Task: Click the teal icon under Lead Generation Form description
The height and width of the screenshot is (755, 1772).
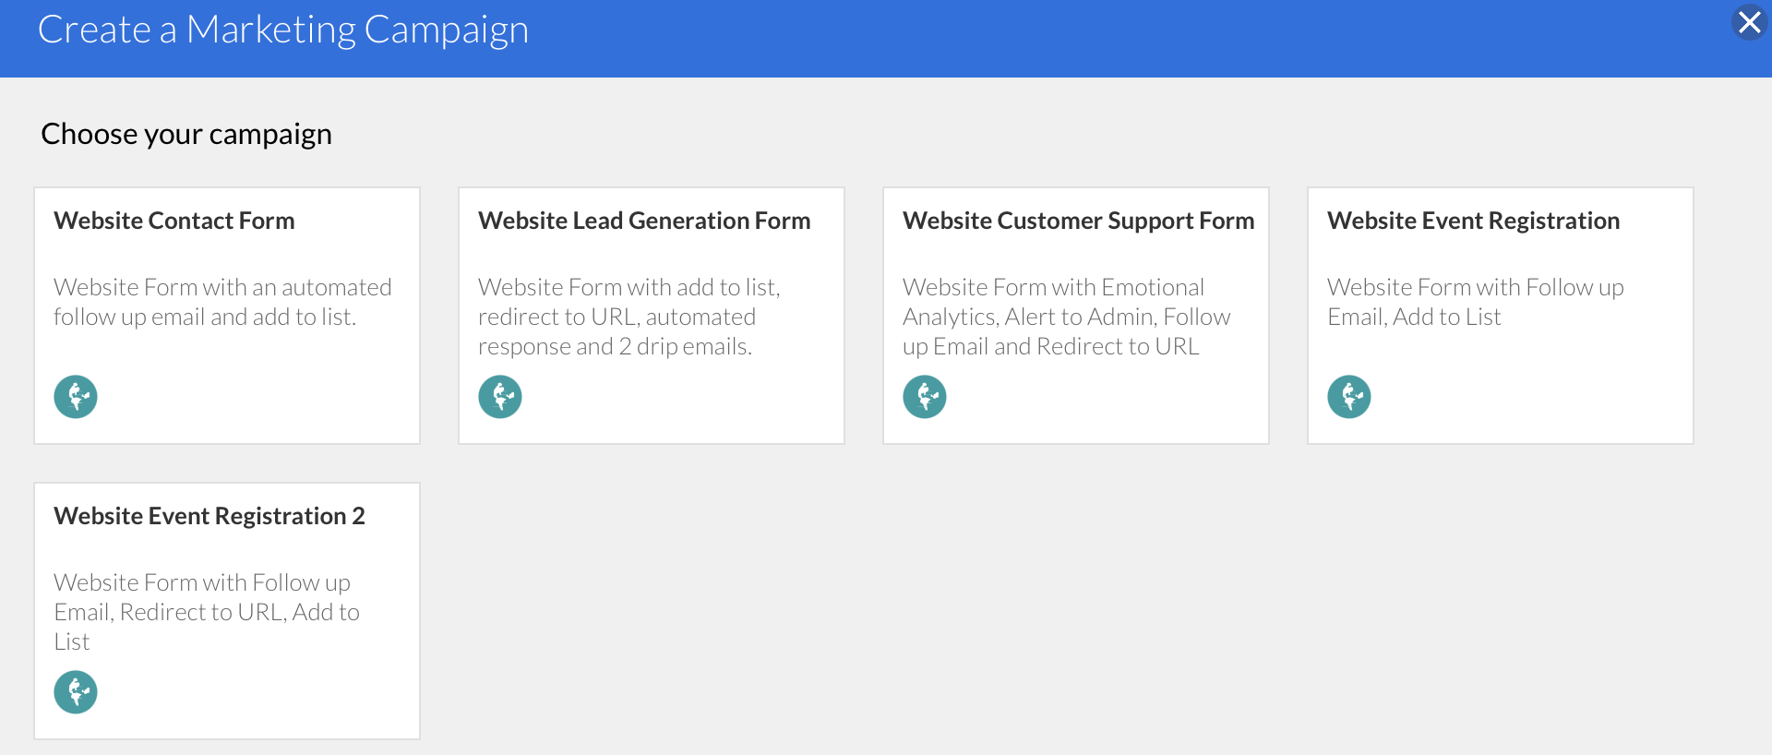Action: click(500, 397)
